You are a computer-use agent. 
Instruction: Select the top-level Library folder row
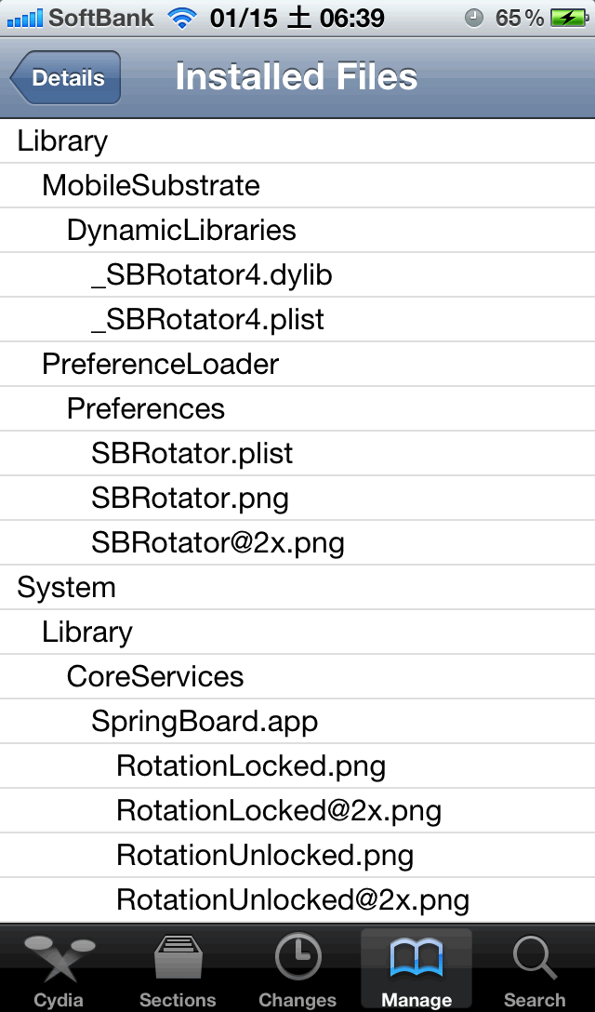pyautogui.click(x=62, y=141)
